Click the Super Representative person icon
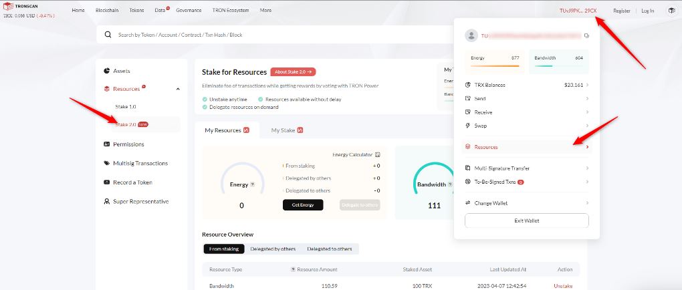Viewport: 682px width, 290px height. [106, 201]
